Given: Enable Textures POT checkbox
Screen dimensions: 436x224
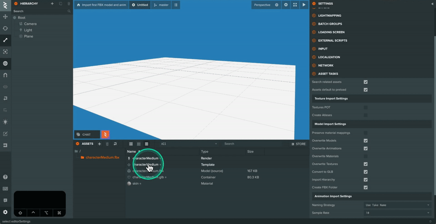Looking at the screenshot, I should (366, 107).
